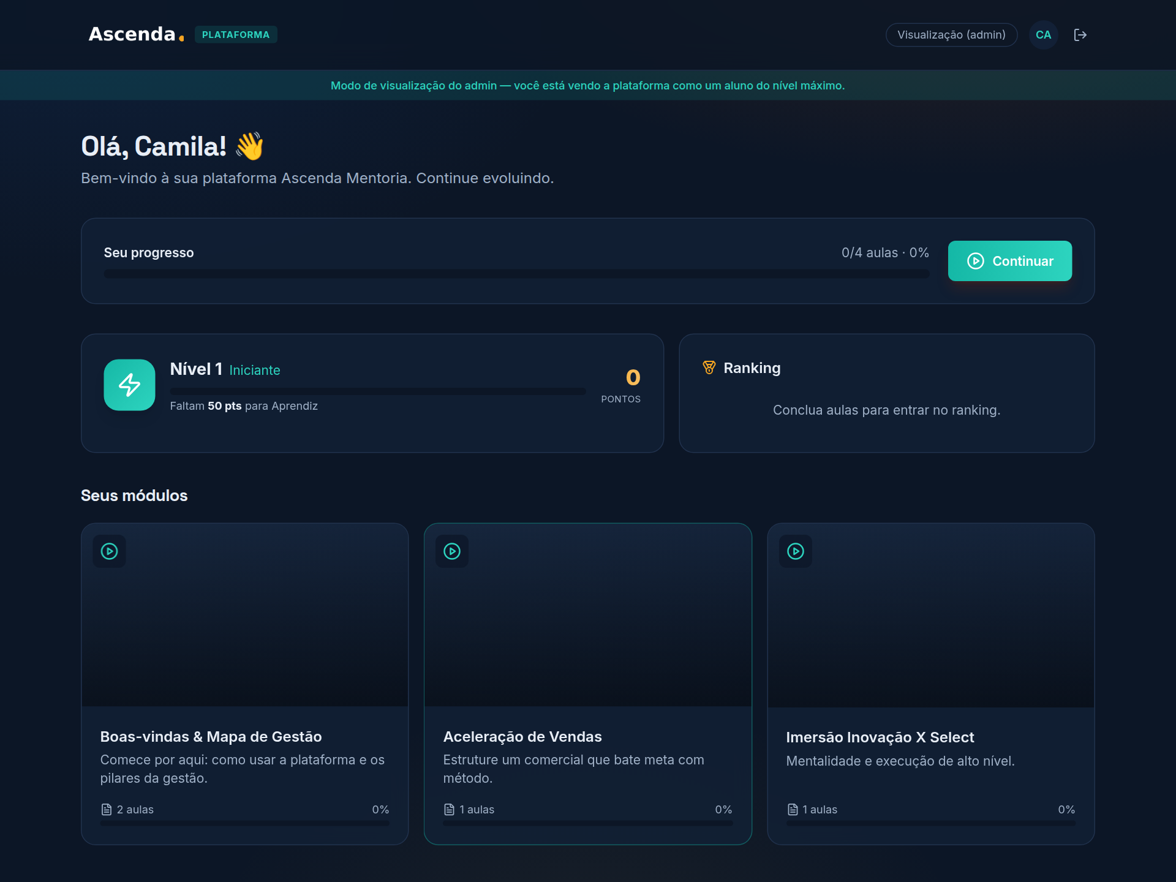Click the Ranking medal icon

tap(709, 367)
